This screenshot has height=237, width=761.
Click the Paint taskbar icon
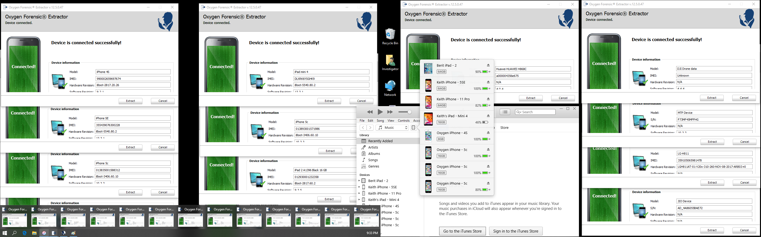[73, 233]
